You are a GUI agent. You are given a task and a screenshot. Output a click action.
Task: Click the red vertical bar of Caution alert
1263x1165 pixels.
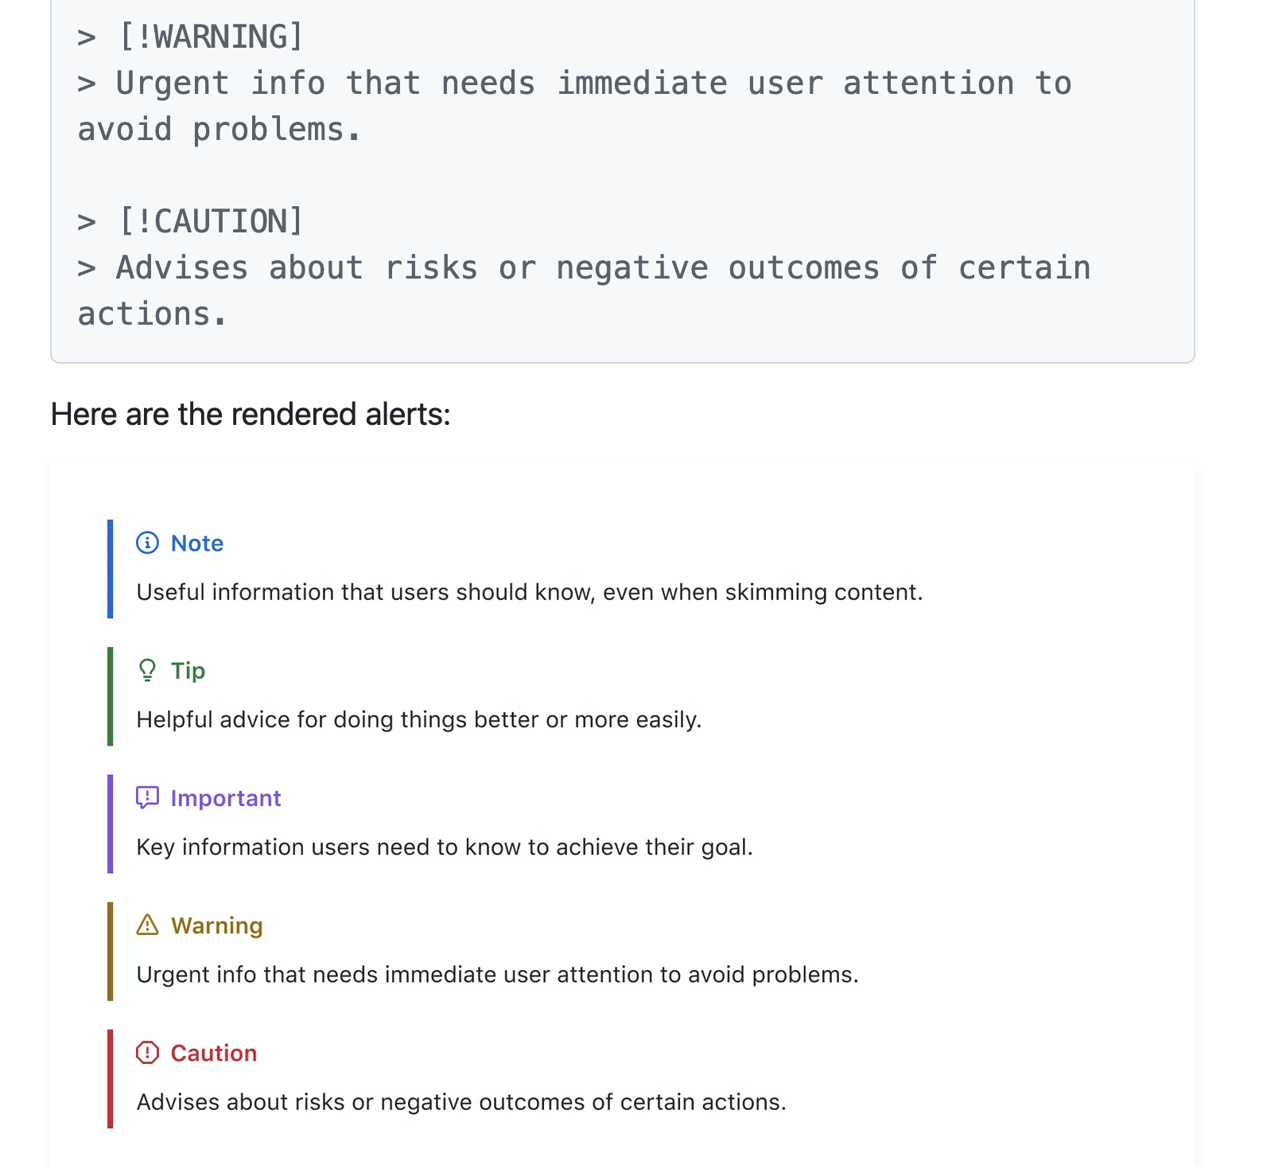coord(111,1078)
